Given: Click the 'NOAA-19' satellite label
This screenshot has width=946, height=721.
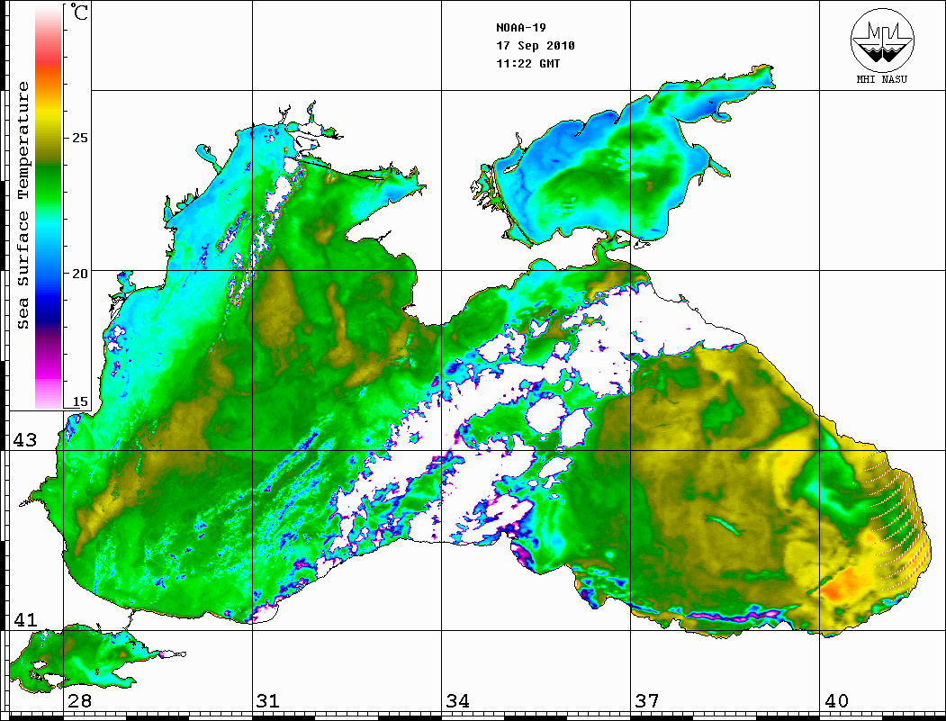Looking at the screenshot, I should click(x=520, y=28).
